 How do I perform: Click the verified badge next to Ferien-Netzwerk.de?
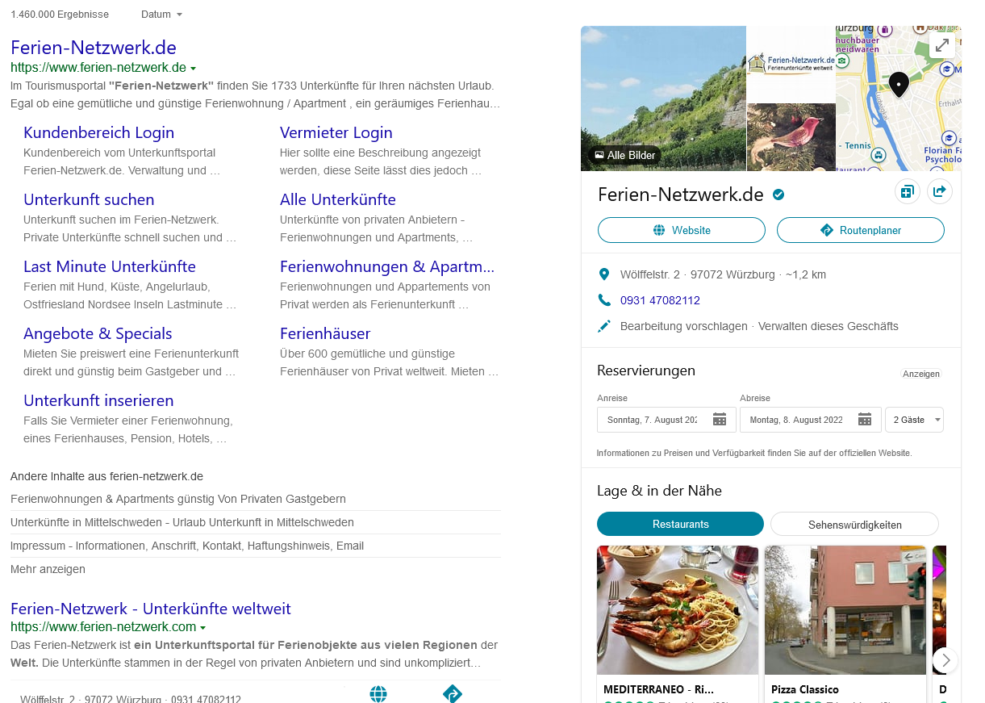pos(779,195)
